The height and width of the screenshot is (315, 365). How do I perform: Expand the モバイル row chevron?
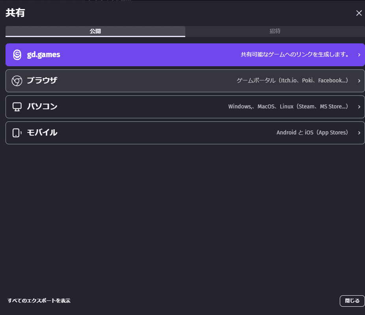click(x=359, y=133)
